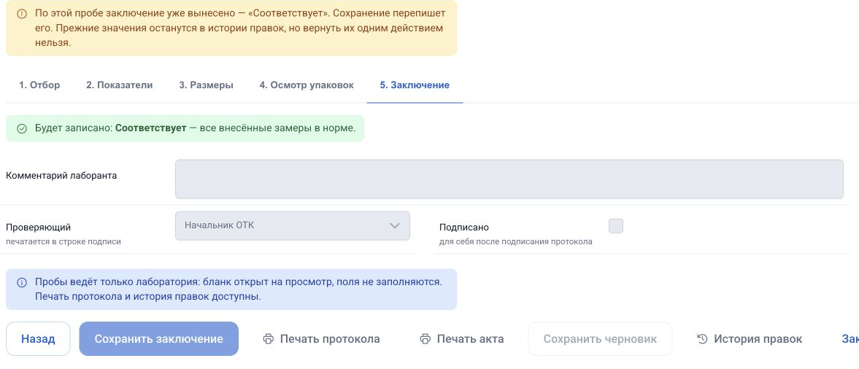Click the green checkmark icon beside Будет записано
This screenshot has width=859, height=369.
(x=22, y=128)
